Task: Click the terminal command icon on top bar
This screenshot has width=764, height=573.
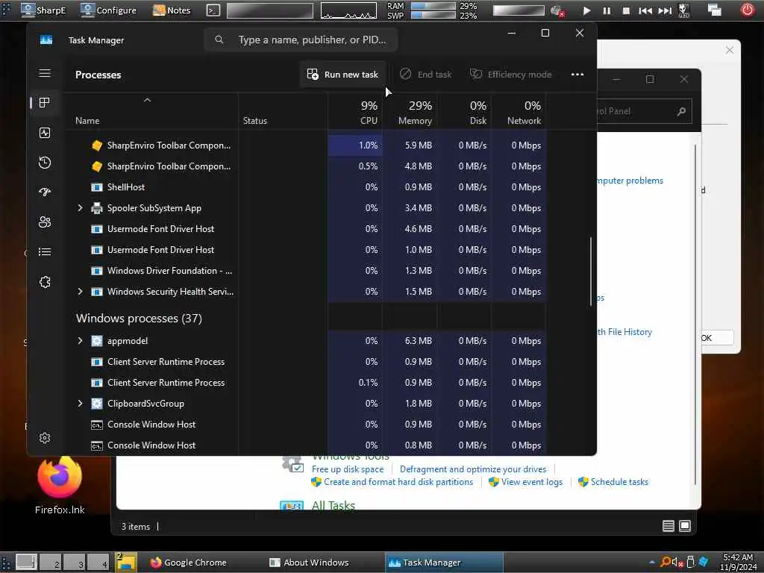Action: (213, 10)
